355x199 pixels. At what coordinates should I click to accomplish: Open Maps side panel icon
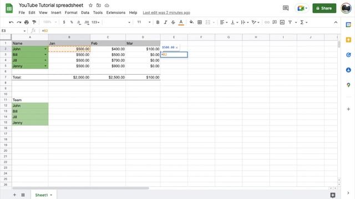point(348,85)
